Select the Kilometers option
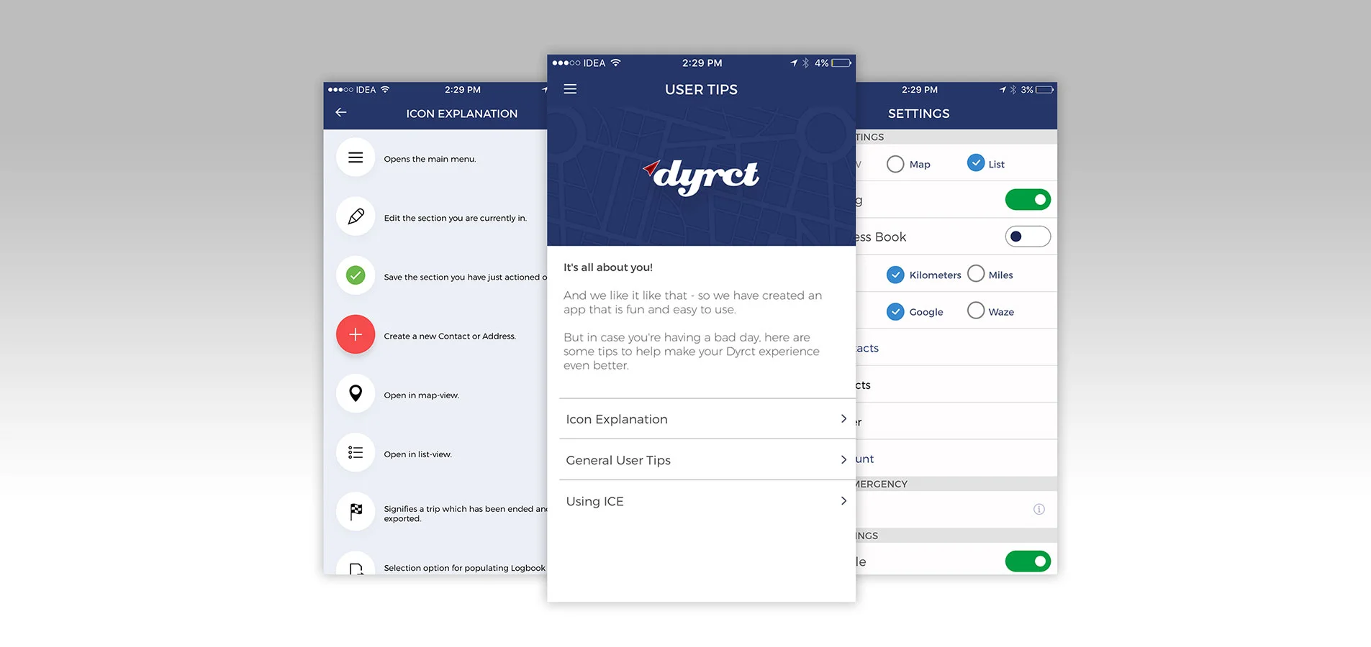 895,275
